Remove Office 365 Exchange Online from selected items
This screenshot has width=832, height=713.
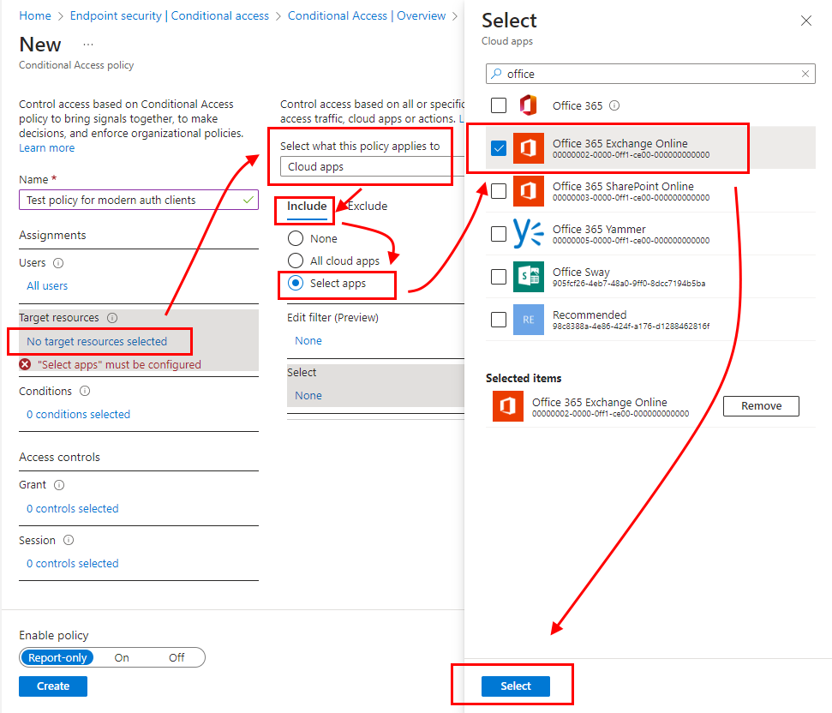coord(761,406)
